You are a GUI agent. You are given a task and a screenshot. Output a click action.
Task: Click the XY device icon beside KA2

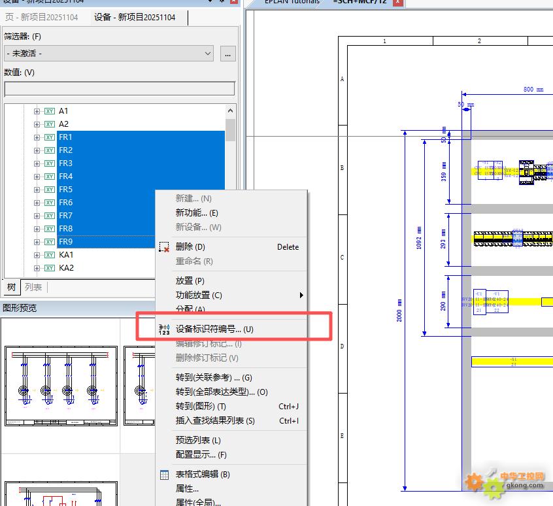tap(49, 268)
